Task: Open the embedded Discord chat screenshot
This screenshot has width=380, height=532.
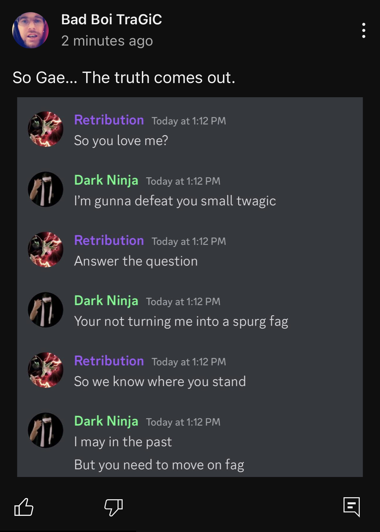Action: pyautogui.click(x=190, y=287)
